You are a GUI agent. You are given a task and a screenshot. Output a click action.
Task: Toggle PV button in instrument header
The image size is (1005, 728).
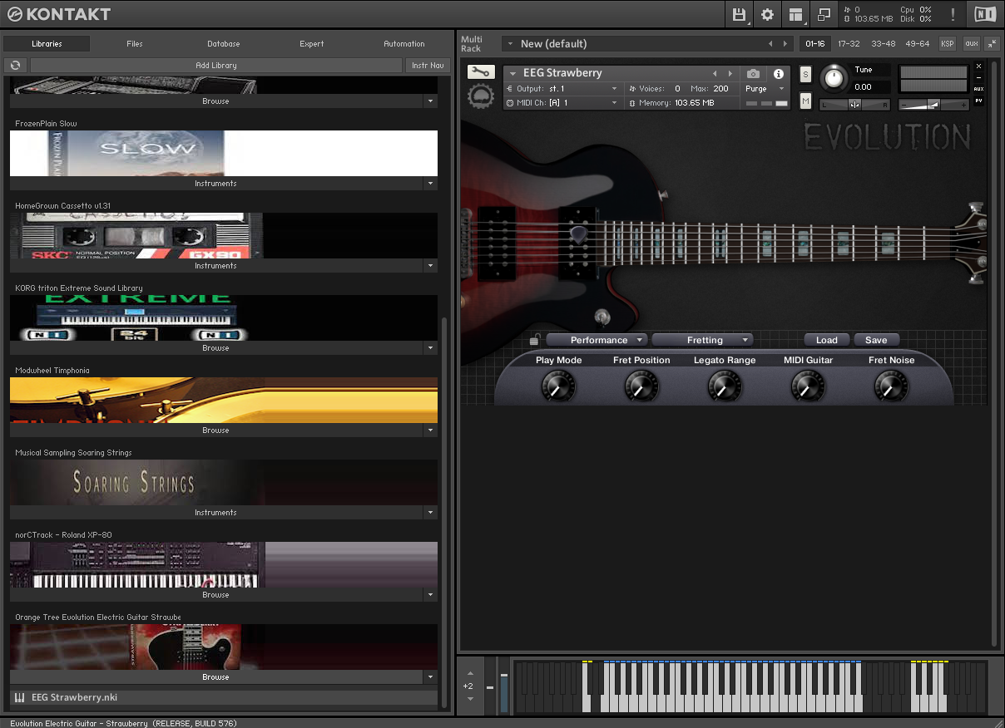coord(978,101)
